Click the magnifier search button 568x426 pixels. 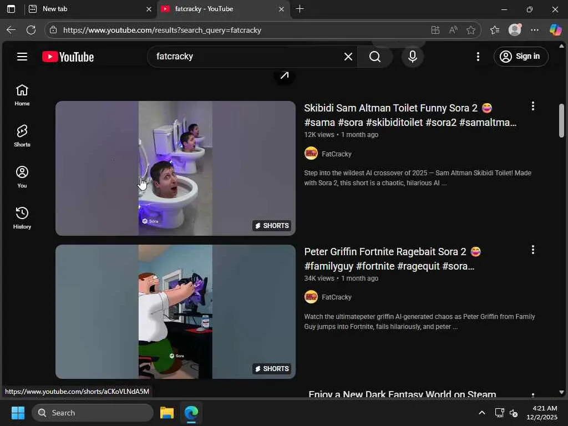coord(375,57)
